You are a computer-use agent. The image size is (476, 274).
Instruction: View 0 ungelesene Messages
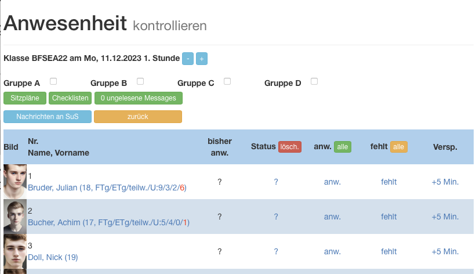(x=139, y=98)
